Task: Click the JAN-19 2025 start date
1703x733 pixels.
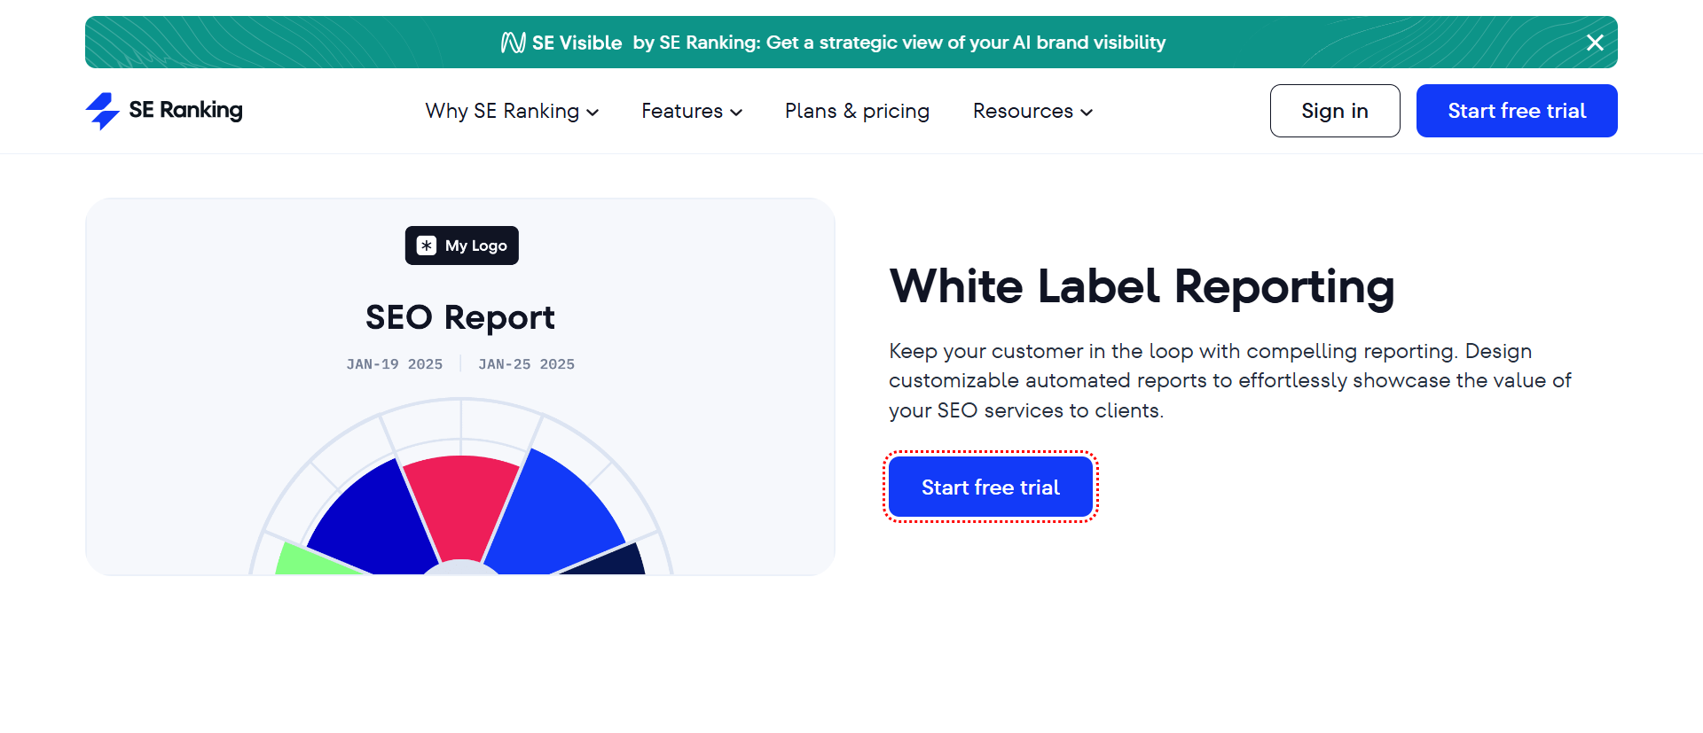Action: pyautogui.click(x=394, y=364)
